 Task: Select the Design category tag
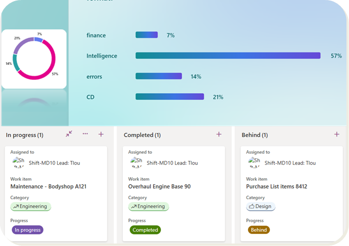[260, 207]
